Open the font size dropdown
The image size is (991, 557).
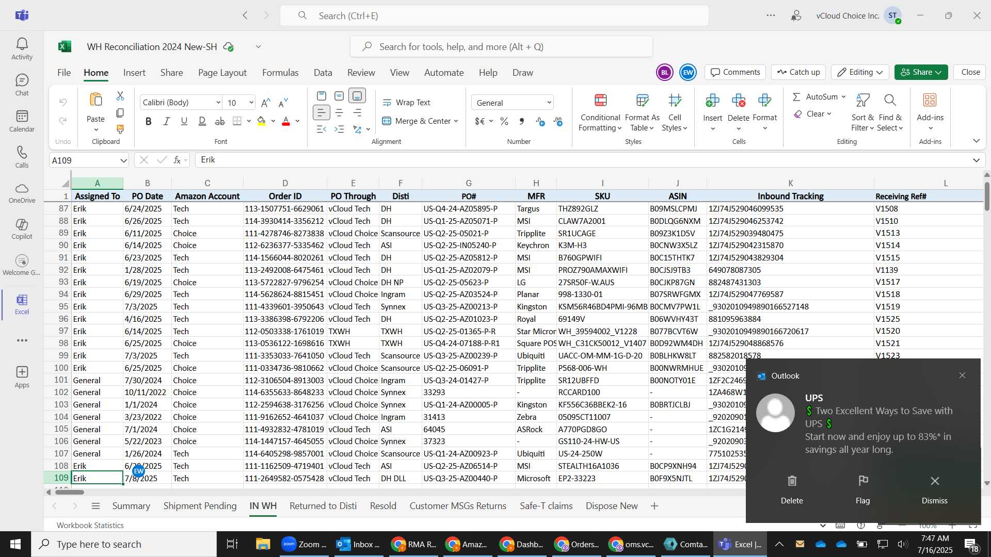click(251, 103)
